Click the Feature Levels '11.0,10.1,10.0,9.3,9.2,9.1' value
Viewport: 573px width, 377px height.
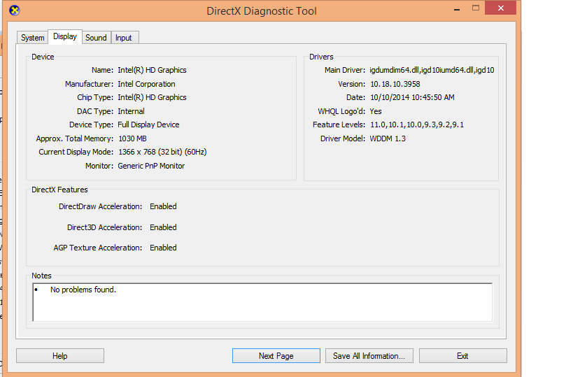point(417,125)
